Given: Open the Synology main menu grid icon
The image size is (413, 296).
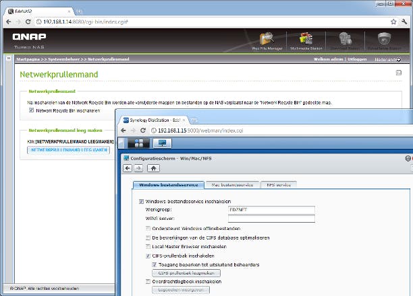Looking at the screenshot, I should [138, 143].
